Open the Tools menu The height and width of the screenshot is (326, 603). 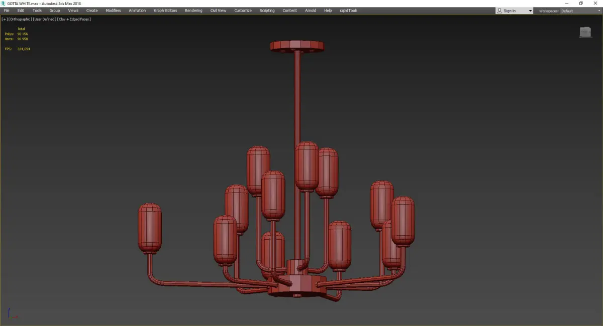pos(37,11)
